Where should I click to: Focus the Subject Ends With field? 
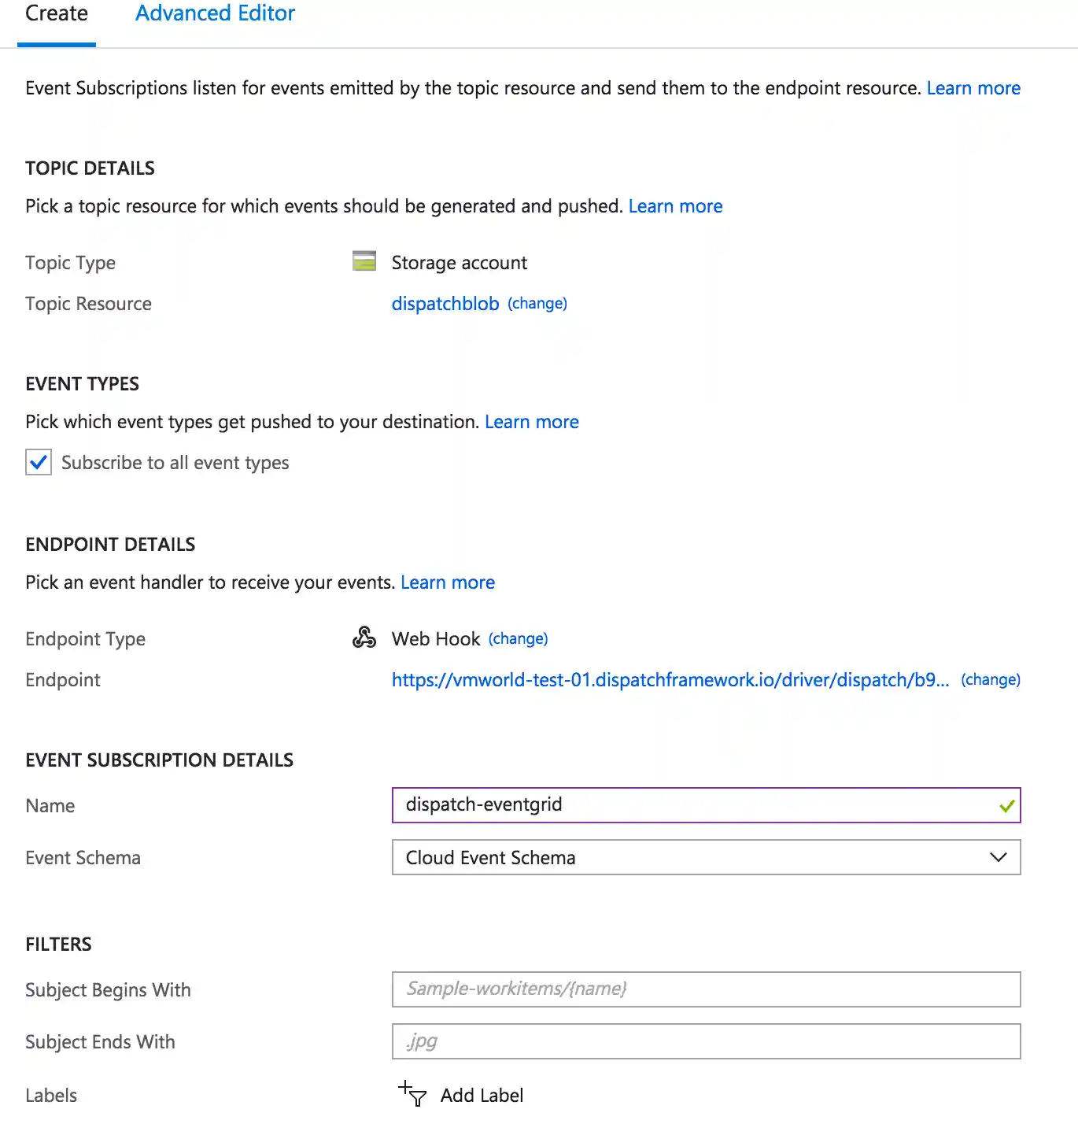click(x=705, y=1041)
